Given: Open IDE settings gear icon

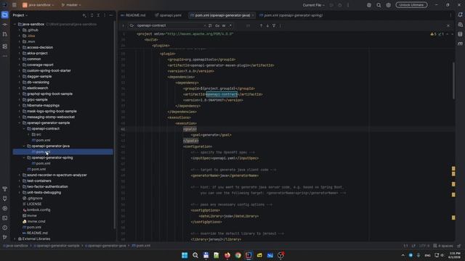Looking at the screenshot, I should coord(389,5).
